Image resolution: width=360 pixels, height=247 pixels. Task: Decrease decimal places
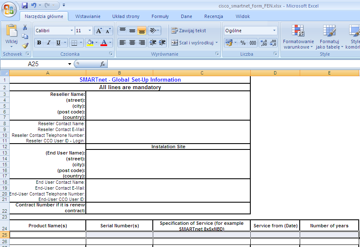point(273,43)
